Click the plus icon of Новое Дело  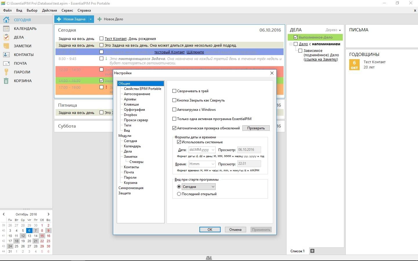99,19
